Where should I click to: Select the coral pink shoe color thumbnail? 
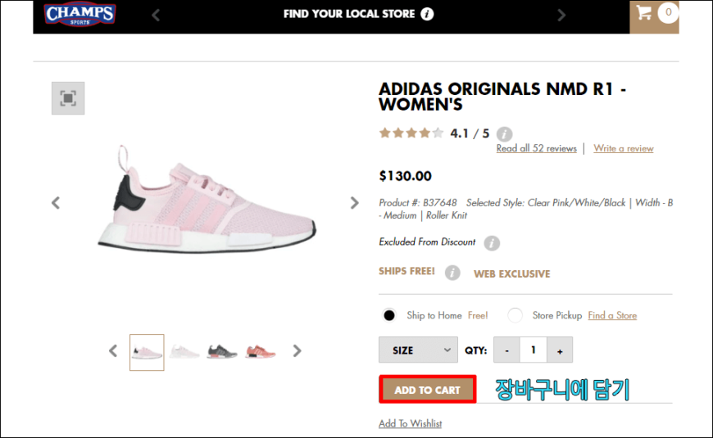(261, 352)
